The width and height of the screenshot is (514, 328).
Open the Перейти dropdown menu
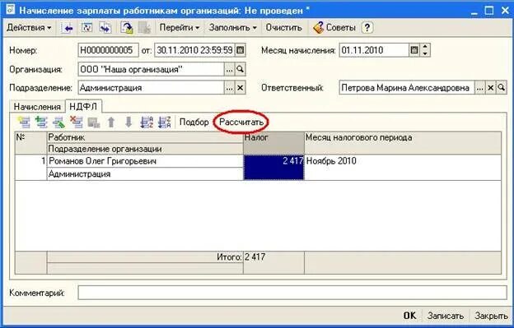click(179, 28)
